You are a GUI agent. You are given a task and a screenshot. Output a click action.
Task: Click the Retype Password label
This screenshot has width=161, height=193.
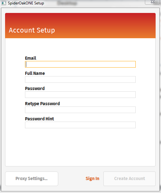(42, 104)
